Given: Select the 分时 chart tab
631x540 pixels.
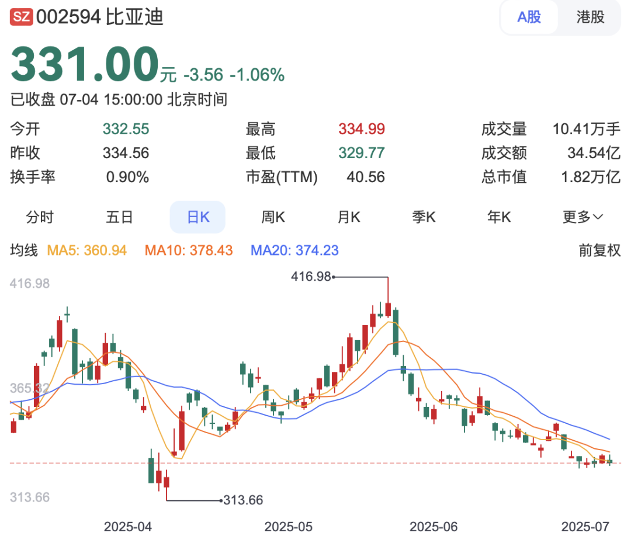Looking at the screenshot, I should coord(40,217).
